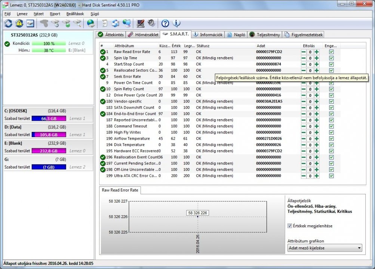Click green check icon of Raw Read Error Rate
The image size is (375, 269).
tap(103, 52)
